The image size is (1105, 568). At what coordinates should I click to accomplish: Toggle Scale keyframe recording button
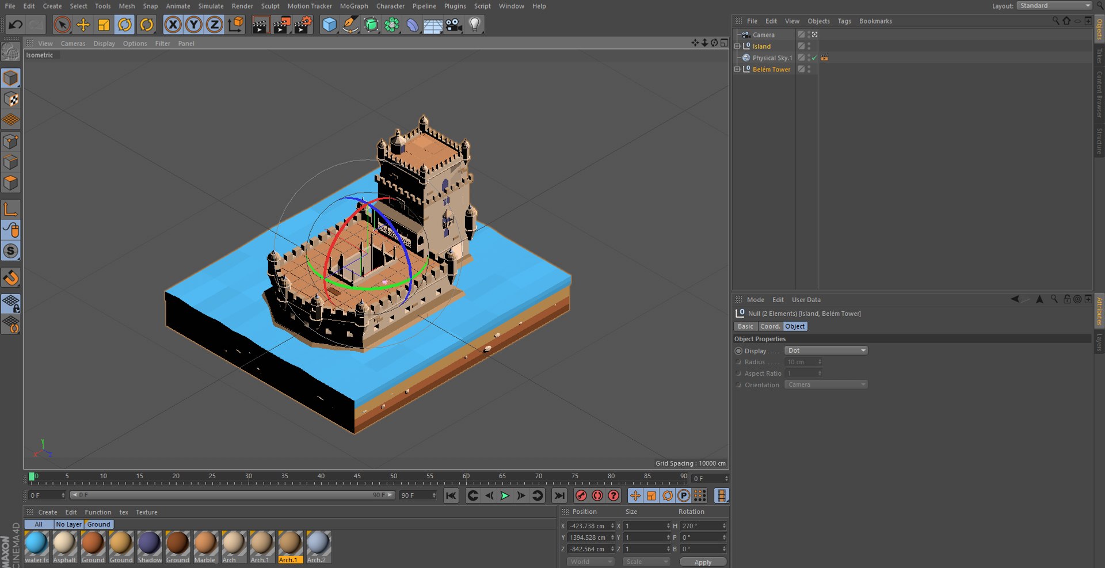[651, 495]
